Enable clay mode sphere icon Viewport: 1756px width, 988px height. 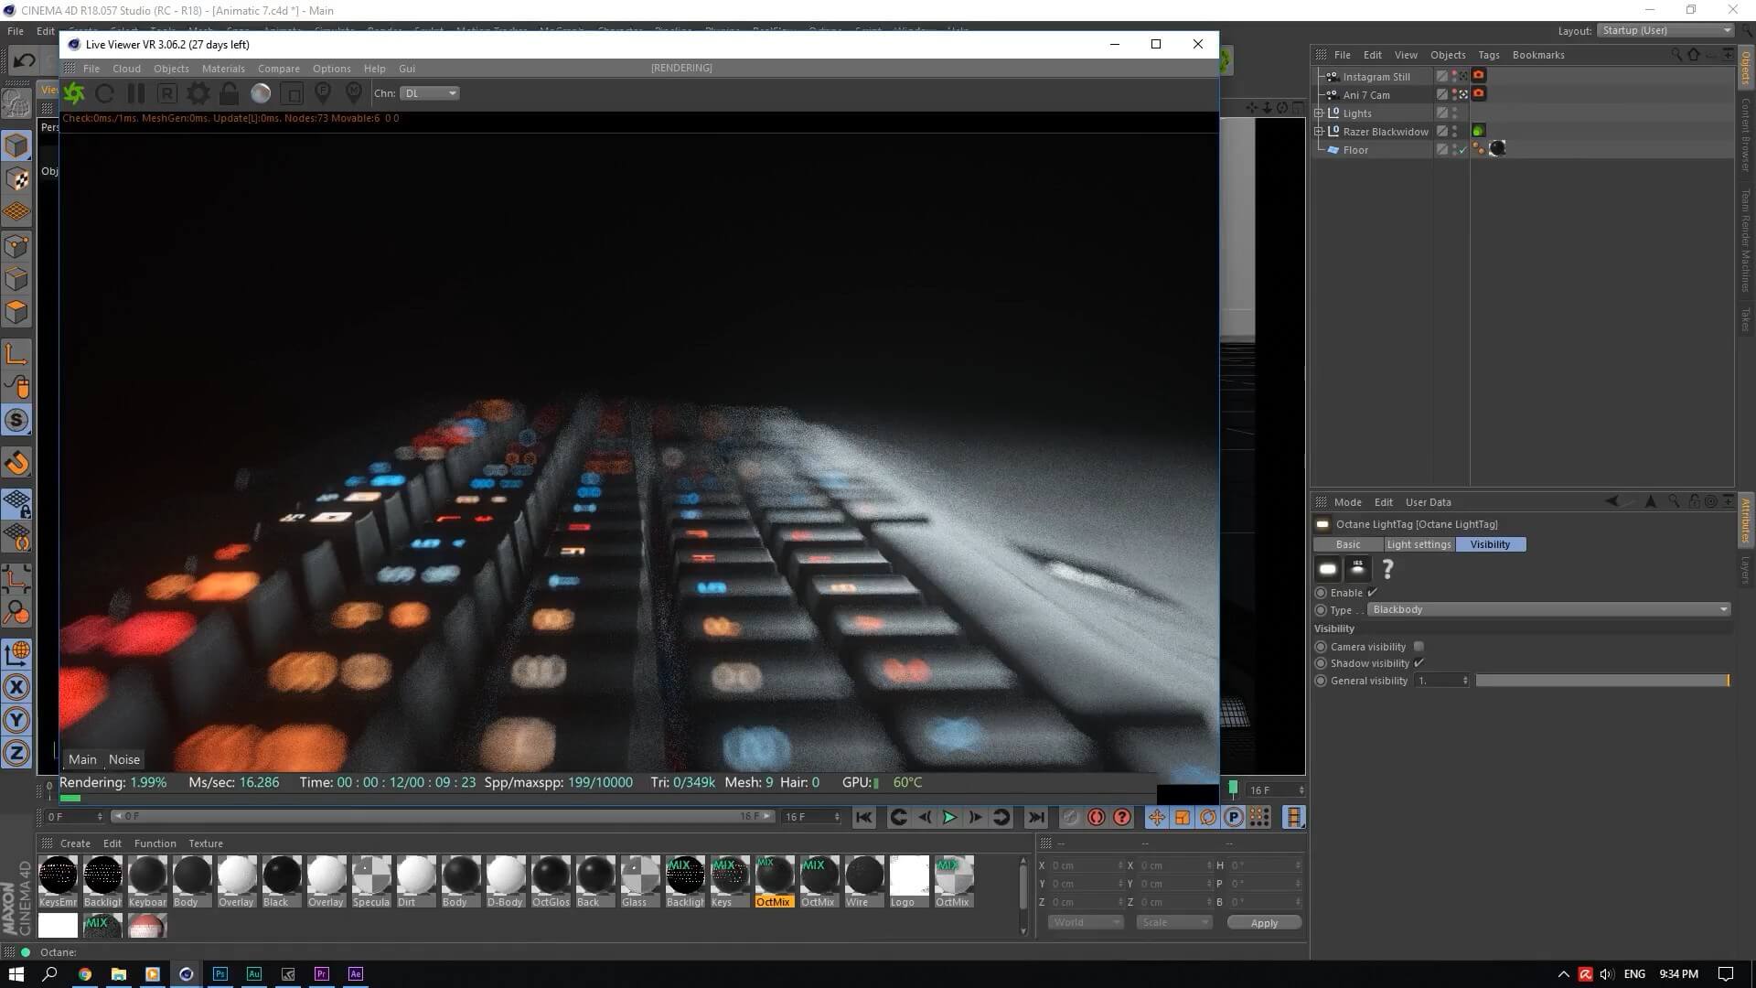coord(261,93)
